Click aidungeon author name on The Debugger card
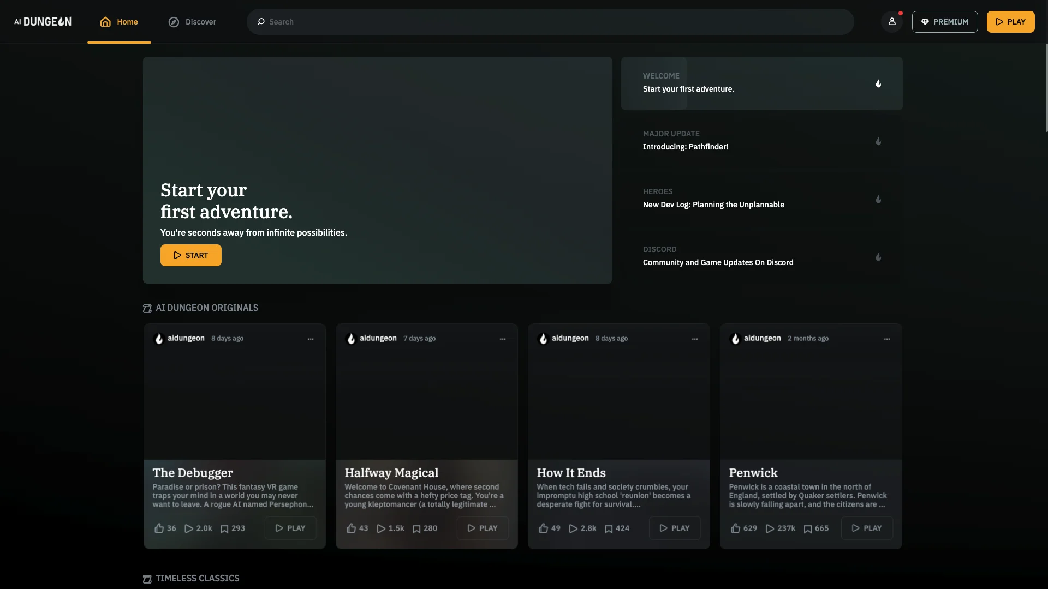1048x589 pixels. tap(186, 338)
